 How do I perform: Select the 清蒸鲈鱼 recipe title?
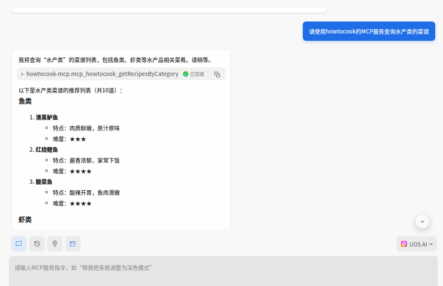[x=47, y=117]
